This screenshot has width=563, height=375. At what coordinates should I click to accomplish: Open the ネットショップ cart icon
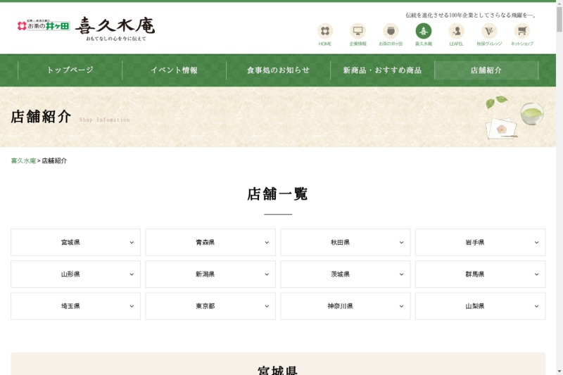521,32
